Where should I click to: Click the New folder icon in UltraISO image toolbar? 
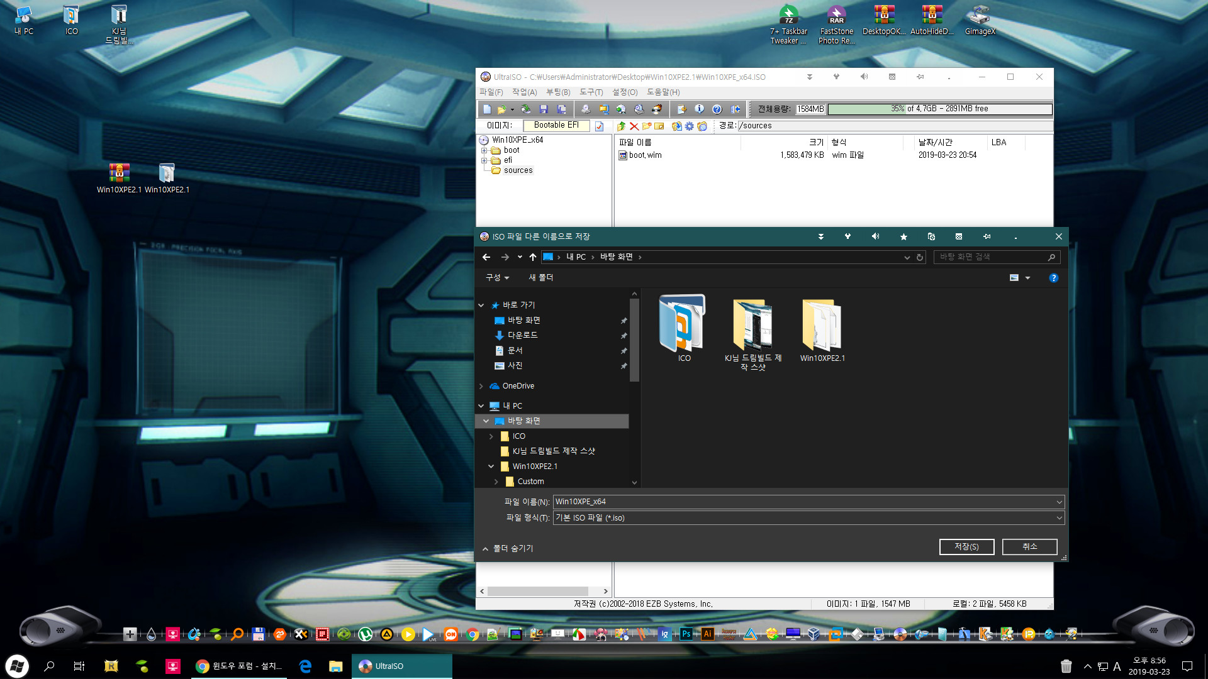point(647,126)
